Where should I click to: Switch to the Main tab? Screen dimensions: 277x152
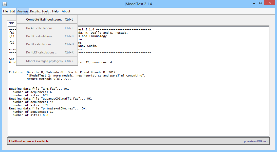pyautogui.click(x=11, y=23)
